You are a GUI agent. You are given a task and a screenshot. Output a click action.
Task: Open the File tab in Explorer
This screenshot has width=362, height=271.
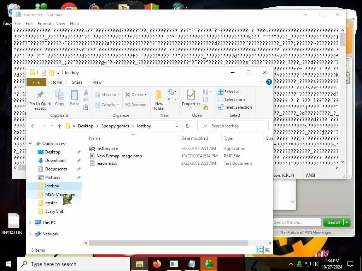[36, 82]
